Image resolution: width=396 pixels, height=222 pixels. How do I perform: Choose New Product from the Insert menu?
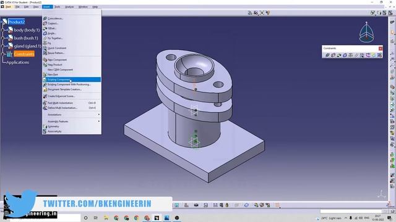tap(72, 65)
